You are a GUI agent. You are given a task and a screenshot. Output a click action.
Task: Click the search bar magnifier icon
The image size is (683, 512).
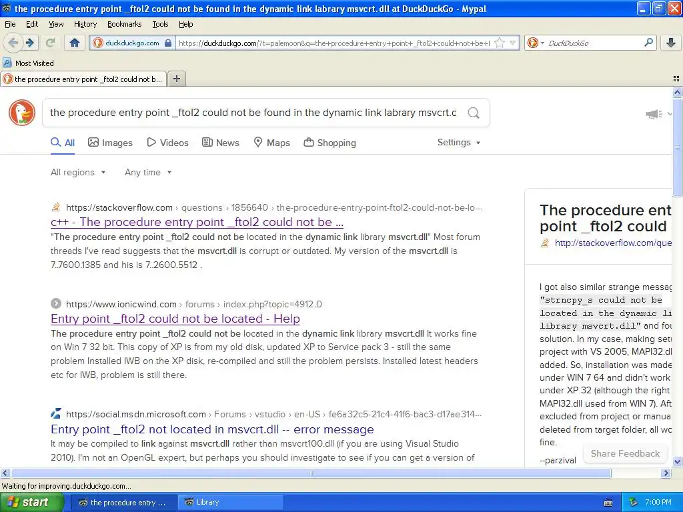coord(648,43)
